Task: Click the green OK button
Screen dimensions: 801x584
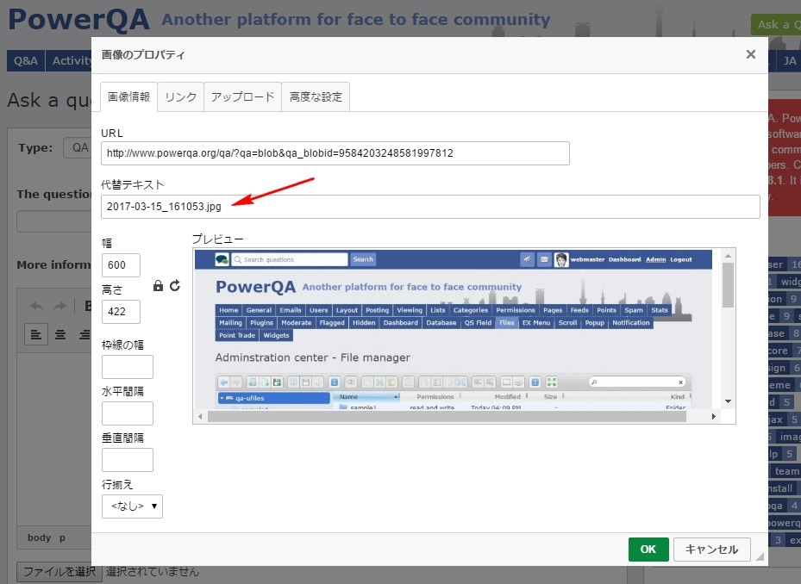Action: [x=648, y=550]
